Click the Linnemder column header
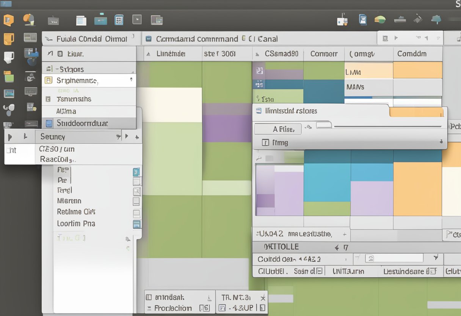Image resolution: width=461 pixels, height=316 pixels. click(171, 54)
